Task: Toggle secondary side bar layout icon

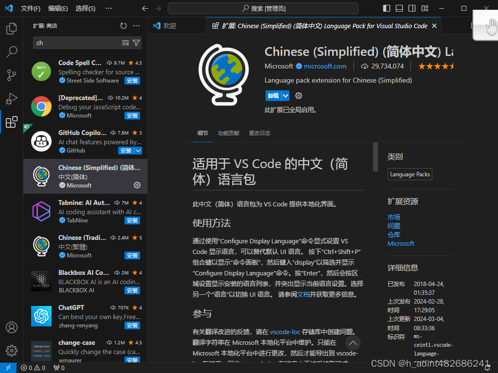Action: coord(412,8)
